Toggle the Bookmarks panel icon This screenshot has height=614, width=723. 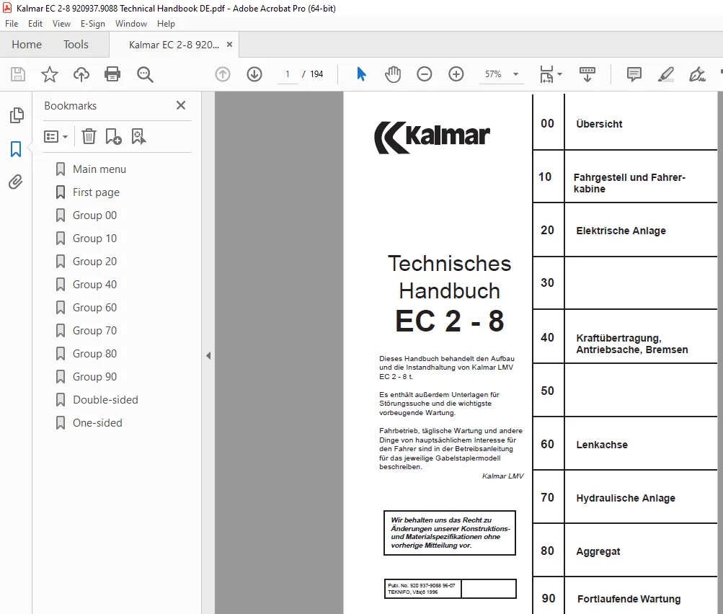coord(16,149)
